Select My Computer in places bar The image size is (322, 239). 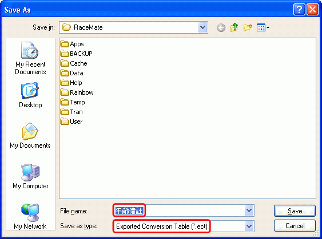30,176
